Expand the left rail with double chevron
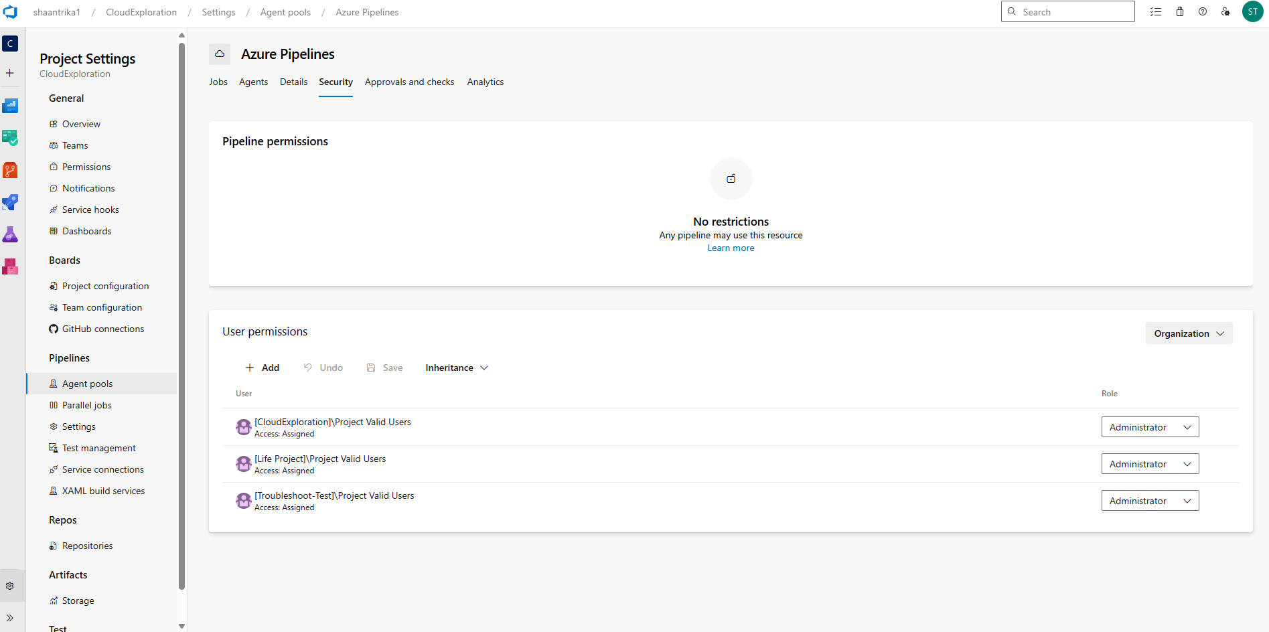Image resolution: width=1269 pixels, height=632 pixels. [10, 618]
